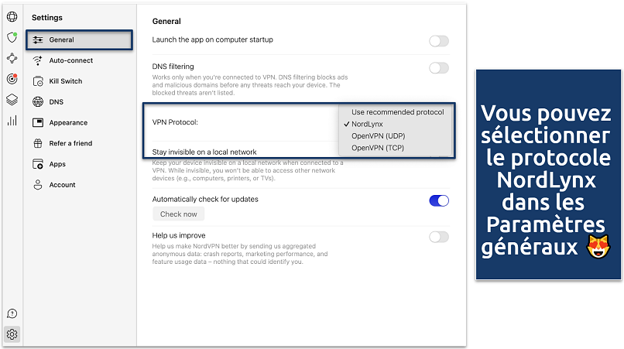
Task: Toggle the Help us improve switch
Action: click(438, 237)
